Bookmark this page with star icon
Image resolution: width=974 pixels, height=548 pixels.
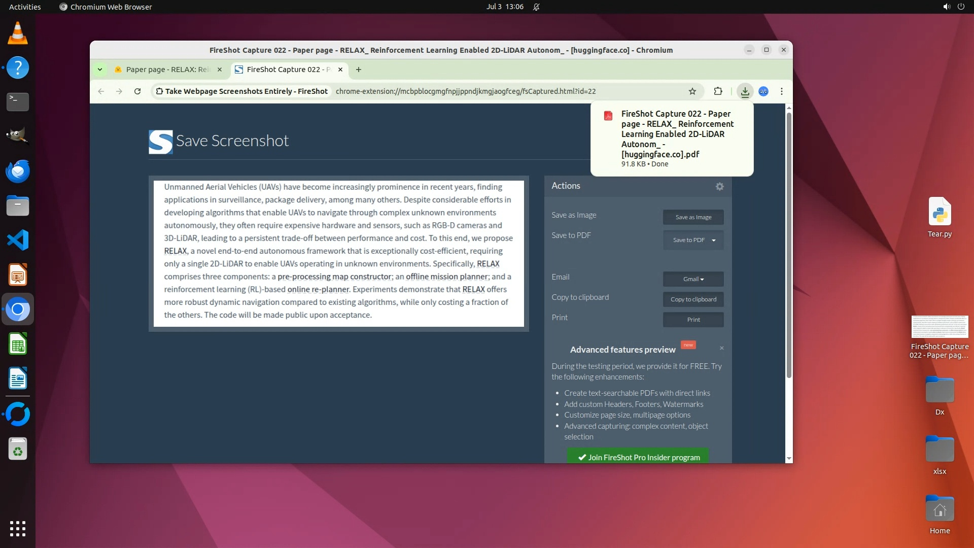click(x=692, y=91)
